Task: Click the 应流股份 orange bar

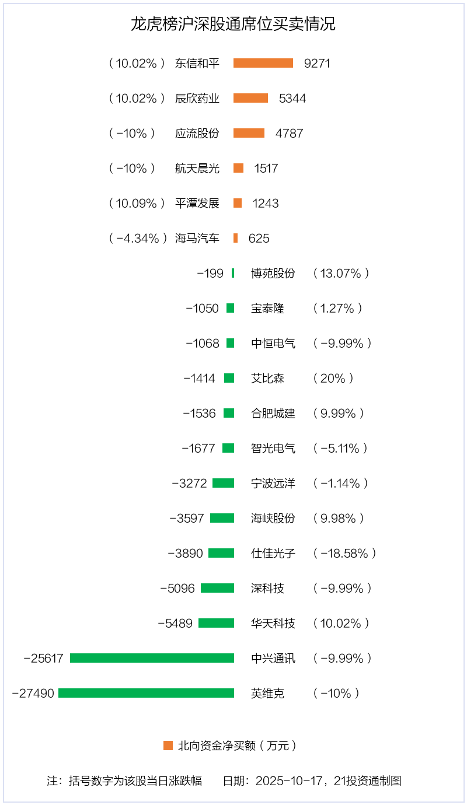Action: pyautogui.click(x=249, y=133)
